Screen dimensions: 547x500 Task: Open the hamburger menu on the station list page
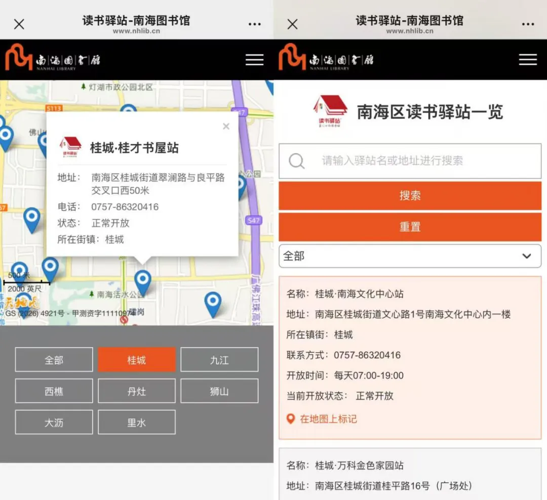tap(528, 60)
